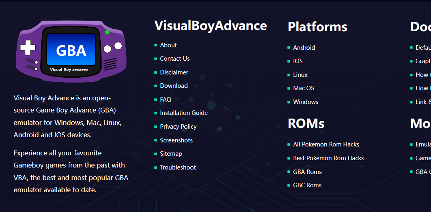Go to the Windows platform page
The image size is (431, 212).
[306, 102]
